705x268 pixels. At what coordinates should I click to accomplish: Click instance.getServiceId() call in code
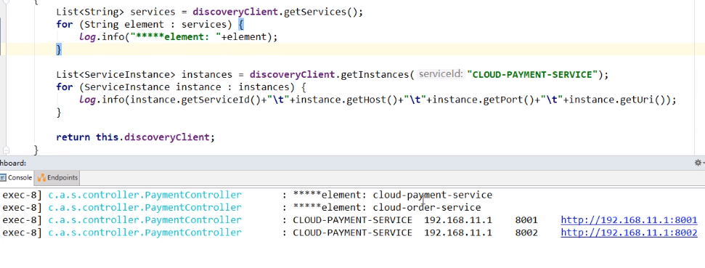(x=195, y=100)
